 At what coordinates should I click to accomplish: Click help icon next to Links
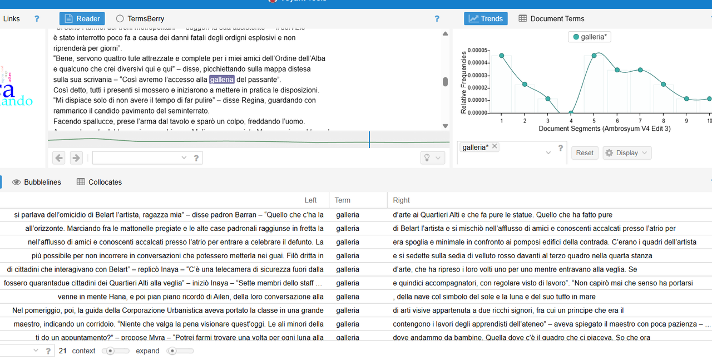[37, 18]
